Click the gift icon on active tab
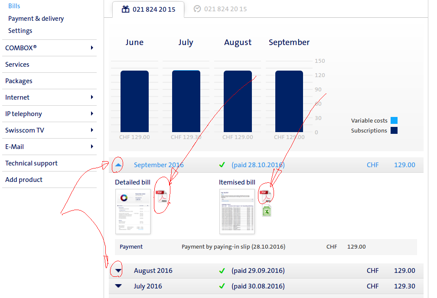The width and height of the screenshot is (437, 298). pos(126,9)
